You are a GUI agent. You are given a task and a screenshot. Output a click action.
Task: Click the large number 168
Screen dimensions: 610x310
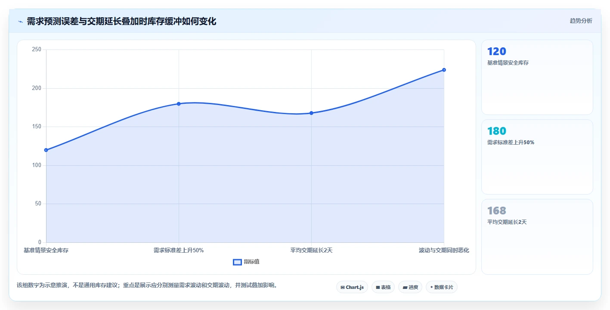[x=496, y=211]
